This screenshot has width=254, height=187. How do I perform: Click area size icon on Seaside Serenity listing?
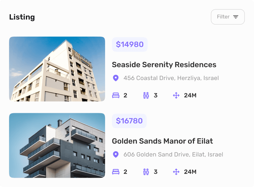click(x=176, y=96)
